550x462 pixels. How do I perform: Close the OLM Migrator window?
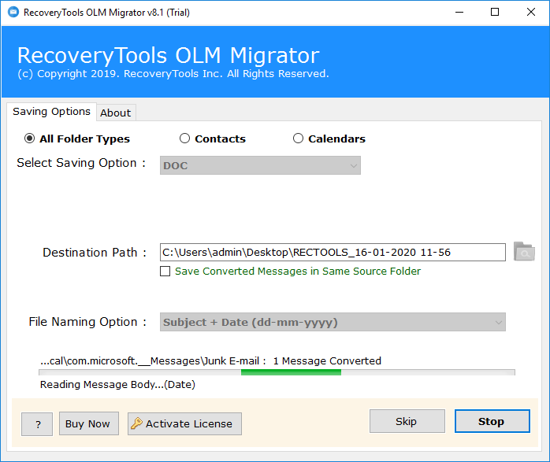531,13
